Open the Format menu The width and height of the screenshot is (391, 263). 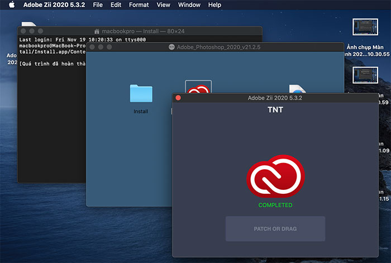click(139, 5)
